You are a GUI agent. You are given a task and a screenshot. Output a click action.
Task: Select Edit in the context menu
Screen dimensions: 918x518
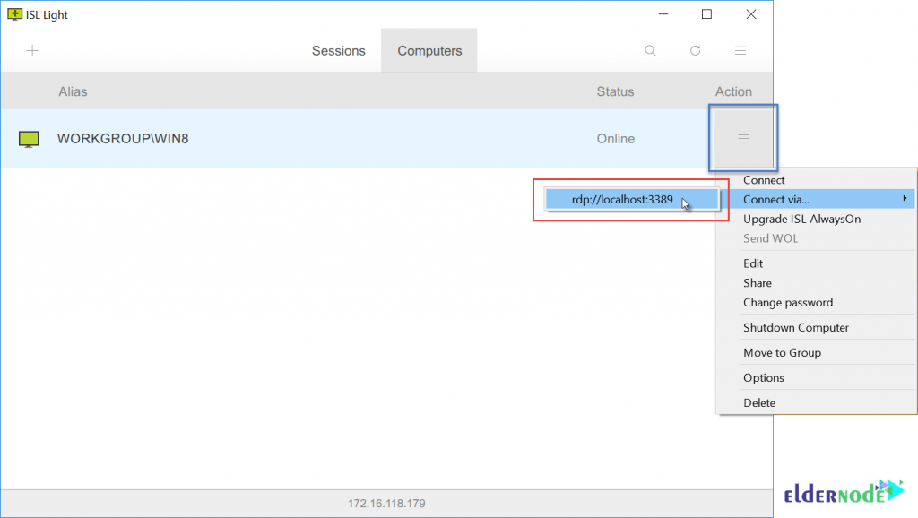tap(753, 263)
